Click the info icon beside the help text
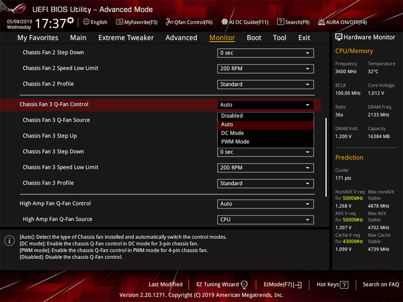The height and width of the screenshot is (302, 403). 10,240
